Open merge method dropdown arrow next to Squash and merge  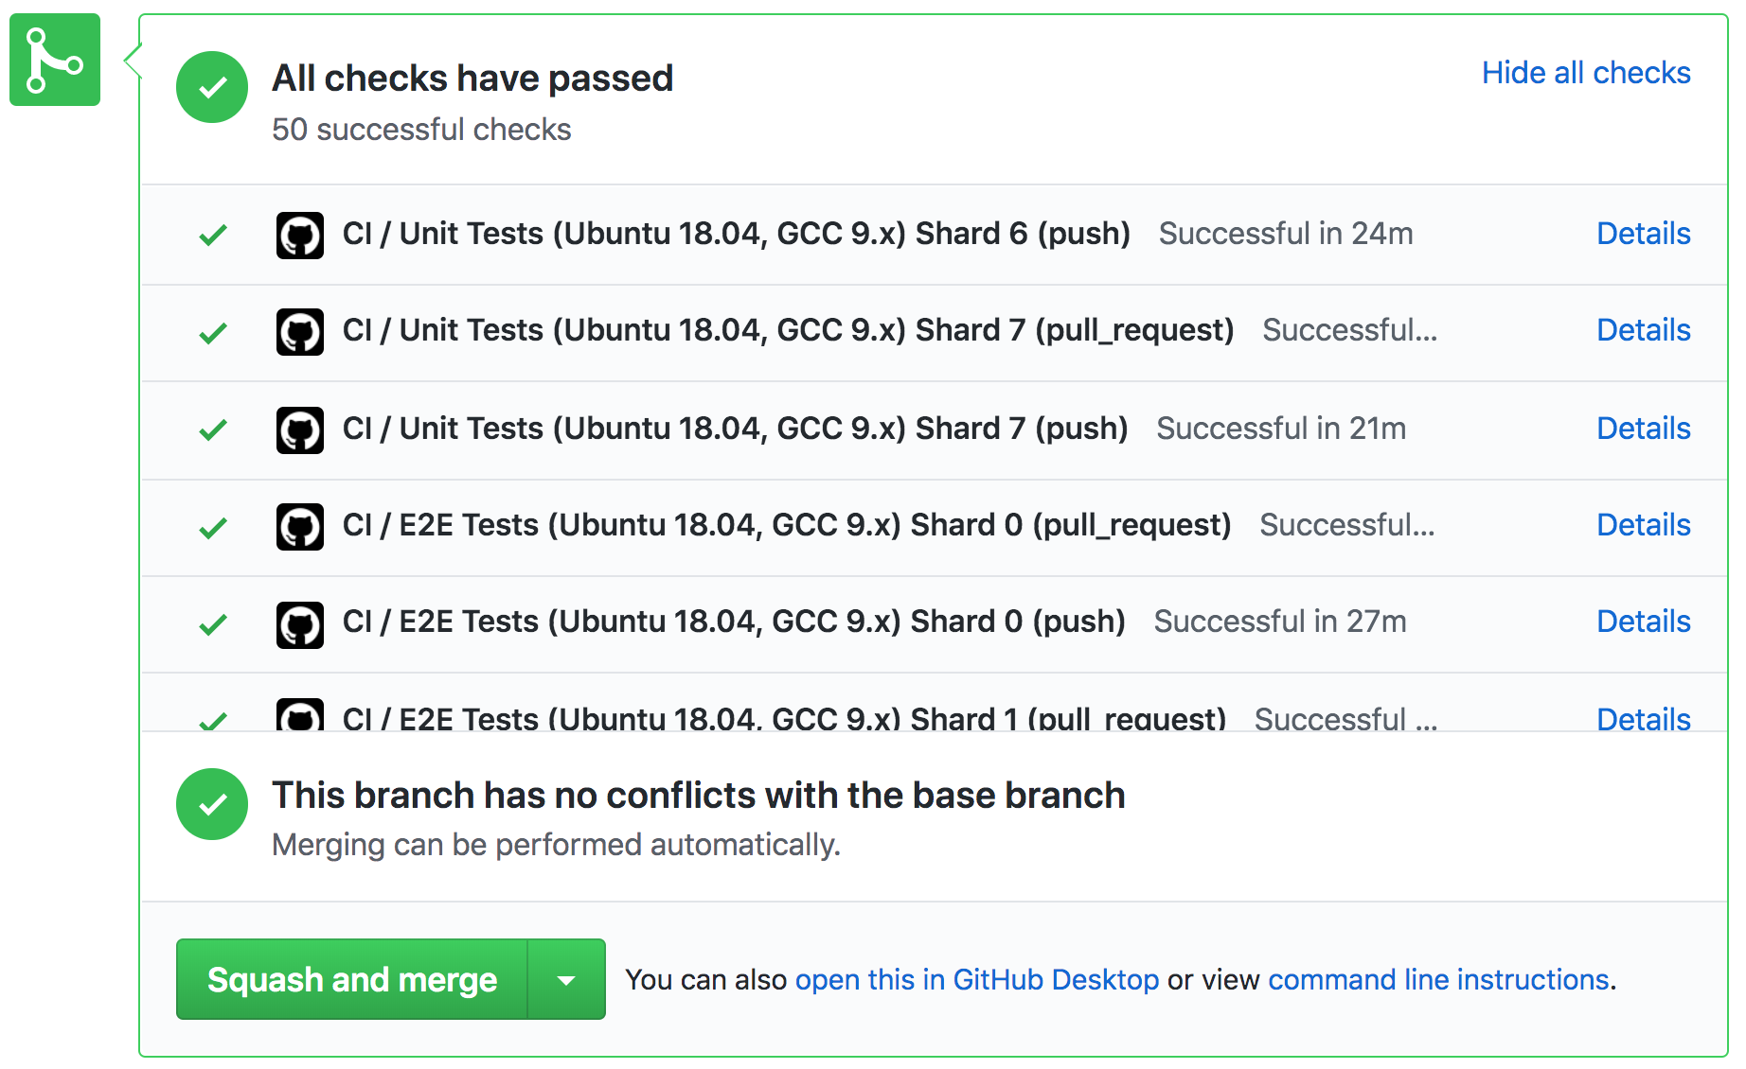[566, 979]
